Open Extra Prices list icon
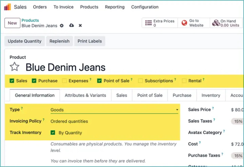Viewport: 244px width, 167px height. point(149,23)
